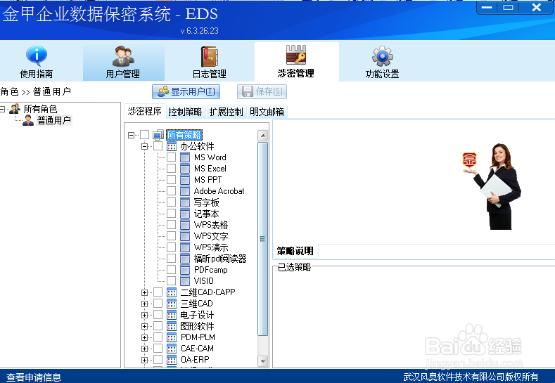The image size is (555, 383).
Task: Click the 三维CAD category icon
Action: [x=172, y=304]
